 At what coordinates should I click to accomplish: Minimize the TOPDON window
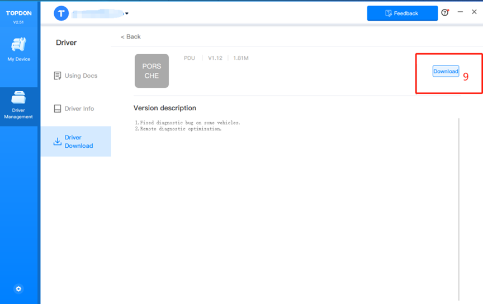tap(460, 12)
